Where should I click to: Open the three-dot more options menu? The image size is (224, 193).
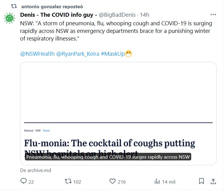pos(213,15)
